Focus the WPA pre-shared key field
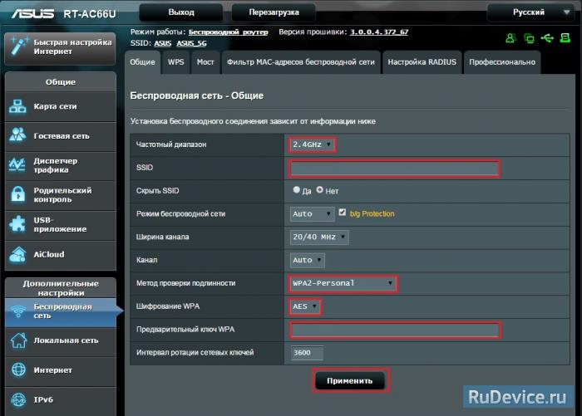Viewport: 582px width, 416px height. 395,330
